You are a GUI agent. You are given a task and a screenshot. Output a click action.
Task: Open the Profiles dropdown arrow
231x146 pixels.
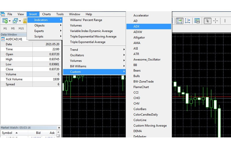[20, 21]
